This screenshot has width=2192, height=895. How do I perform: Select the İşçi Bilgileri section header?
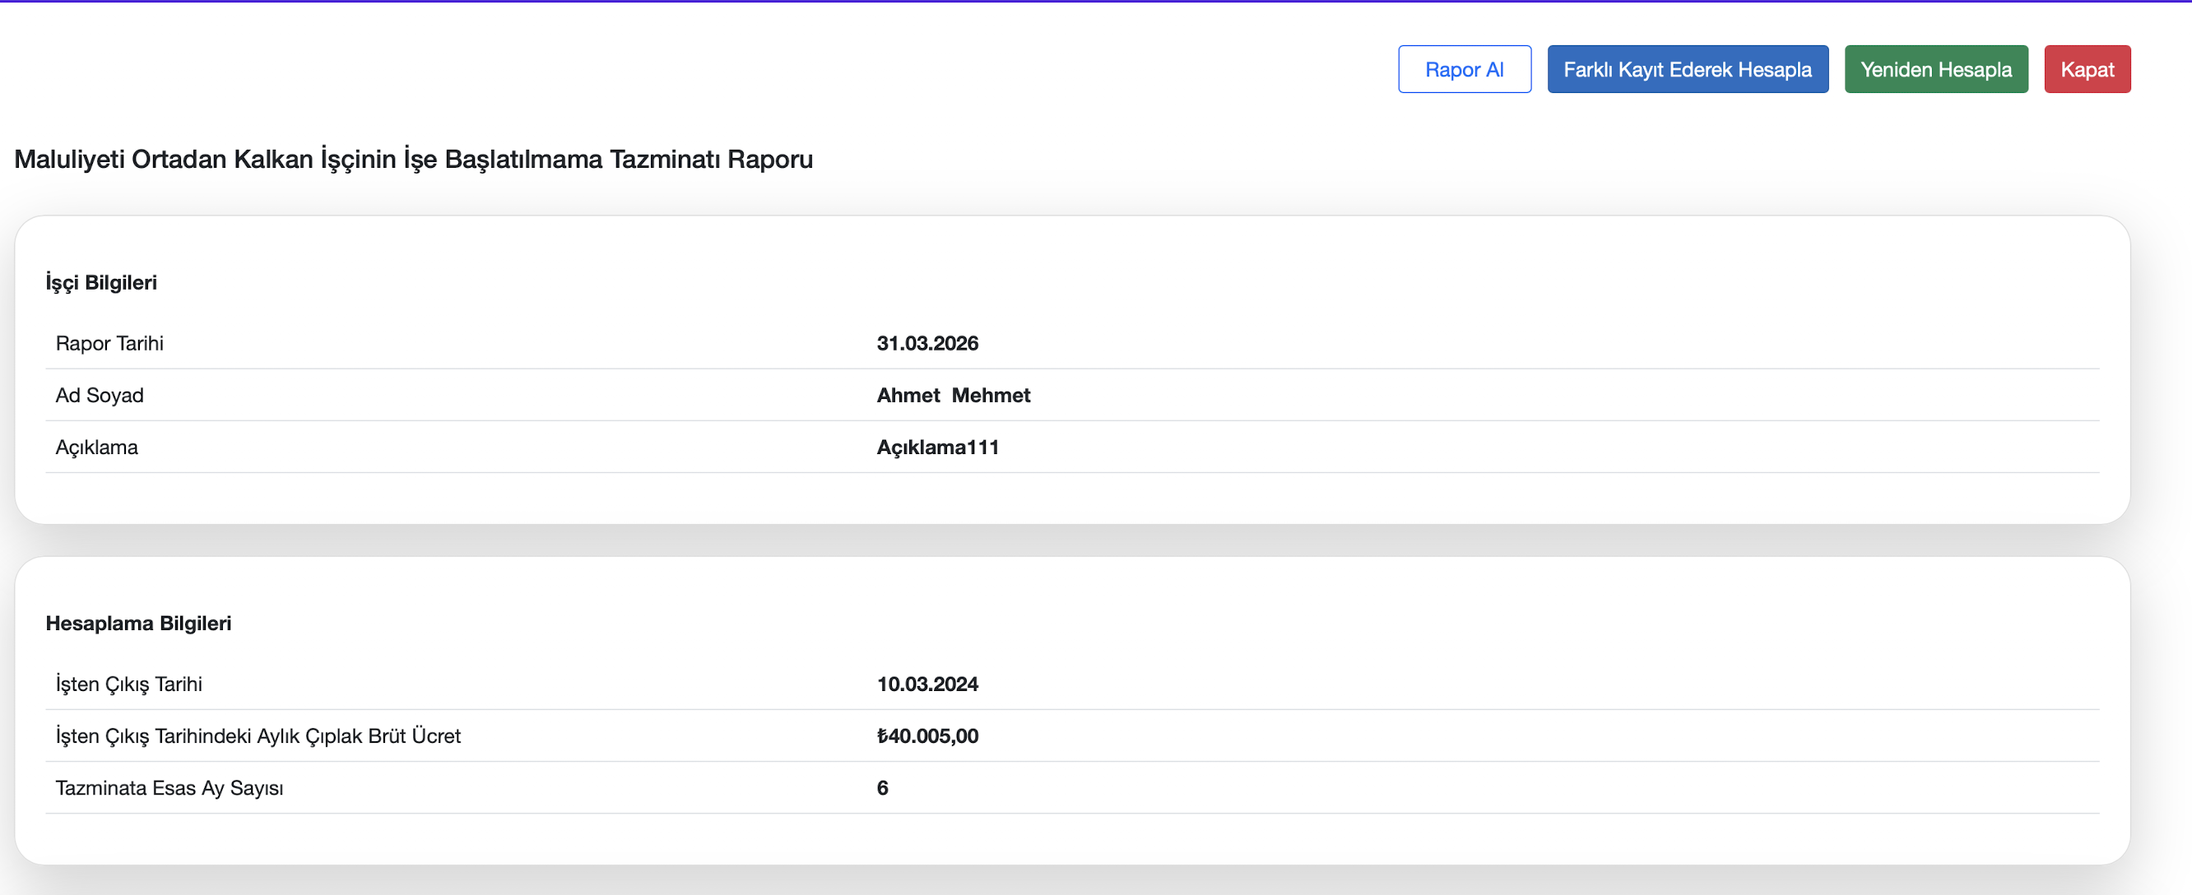click(x=101, y=282)
